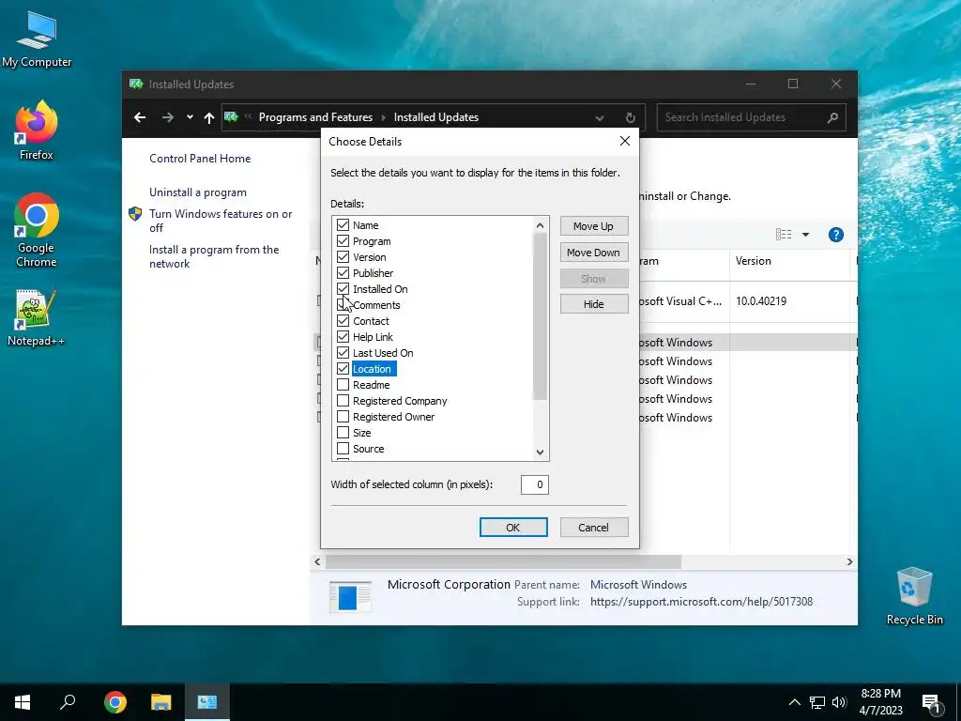The image size is (961, 721).
Task: Go forward in Installed Updates window
Action: pyautogui.click(x=167, y=117)
